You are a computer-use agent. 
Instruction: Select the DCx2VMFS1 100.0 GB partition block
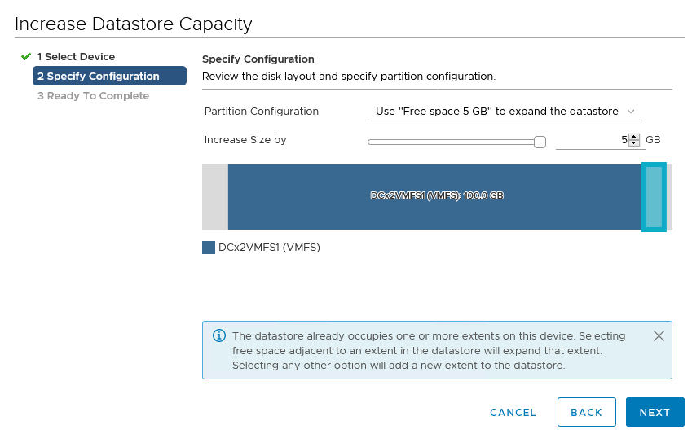[435, 197]
